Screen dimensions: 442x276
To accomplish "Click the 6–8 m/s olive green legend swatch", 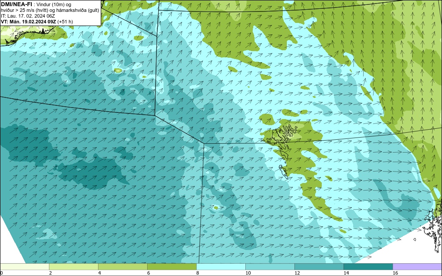I will 171,266.
